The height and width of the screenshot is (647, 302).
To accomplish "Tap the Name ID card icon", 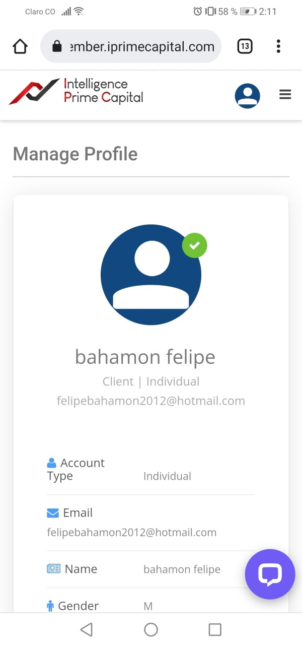I will 53,569.
